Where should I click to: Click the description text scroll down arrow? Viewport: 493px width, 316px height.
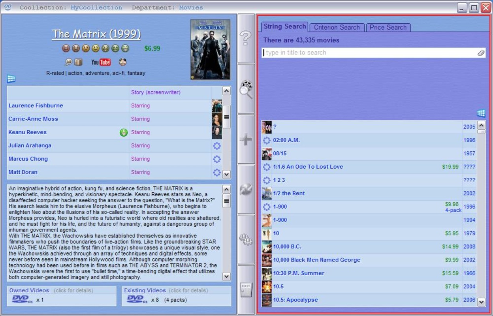(x=226, y=276)
